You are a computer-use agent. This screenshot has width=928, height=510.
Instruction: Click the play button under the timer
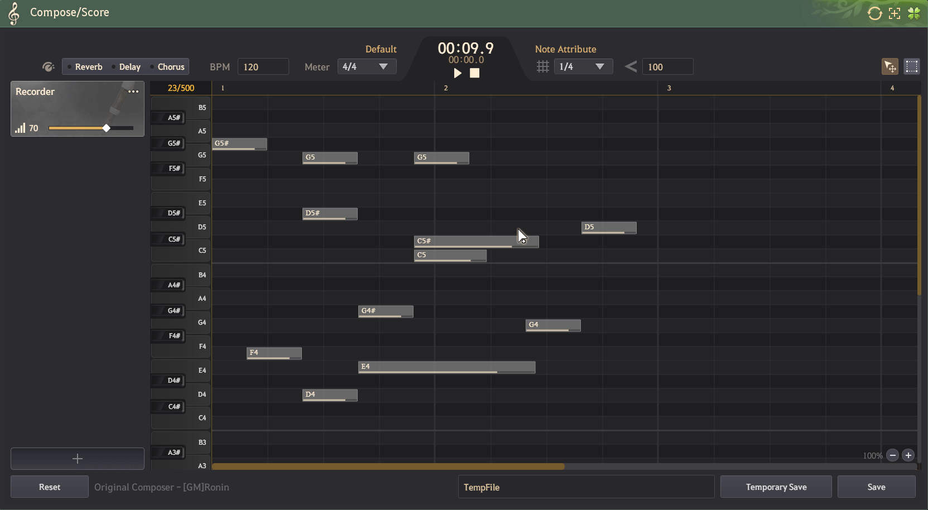pyautogui.click(x=458, y=73)
